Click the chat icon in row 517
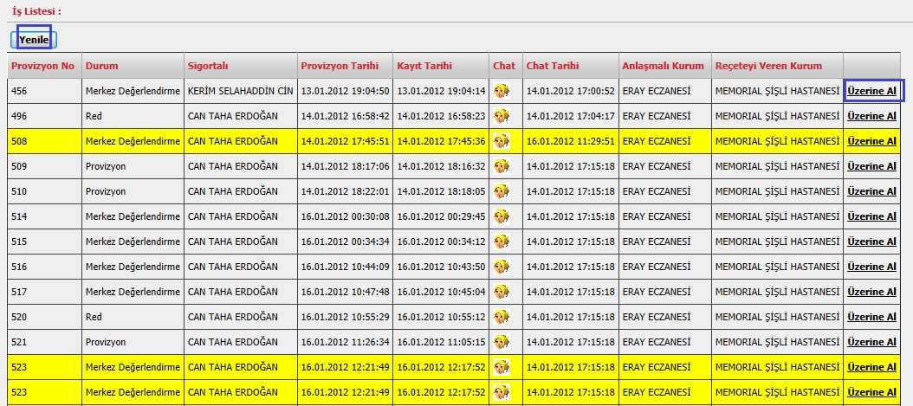This screenshot has height=406, width=913. coord(502,292)
